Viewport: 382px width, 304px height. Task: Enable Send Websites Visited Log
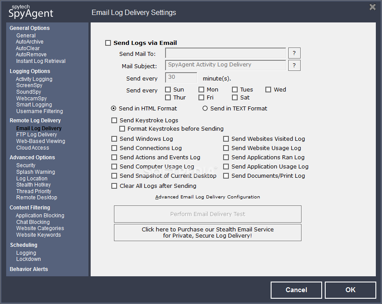click(226, 139)
